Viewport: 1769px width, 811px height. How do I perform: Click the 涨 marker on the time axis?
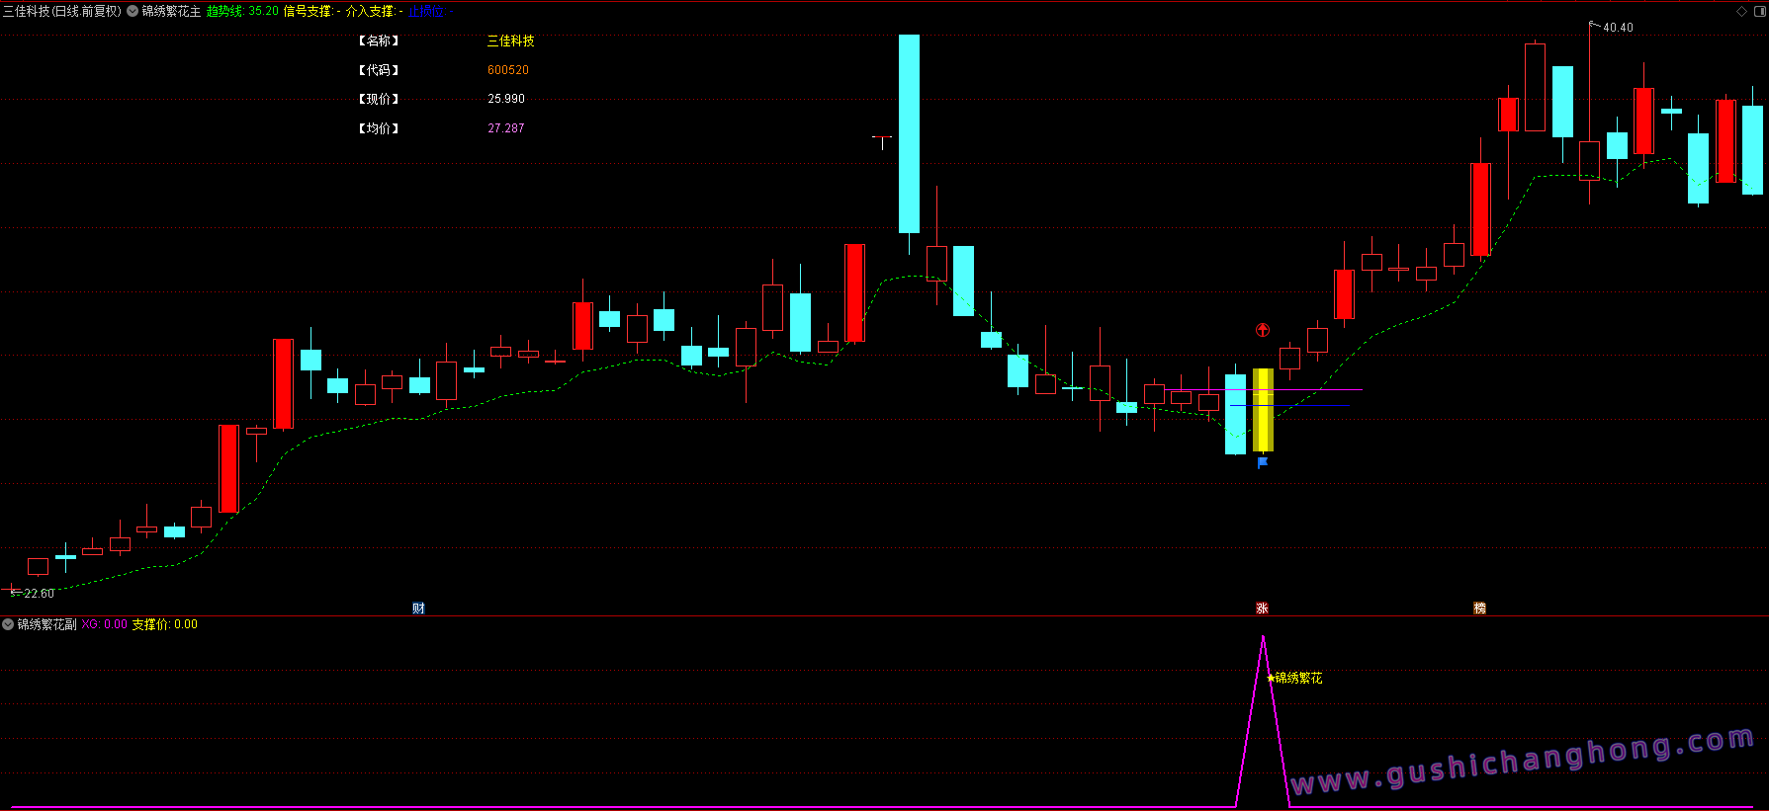coord(1263,608)
